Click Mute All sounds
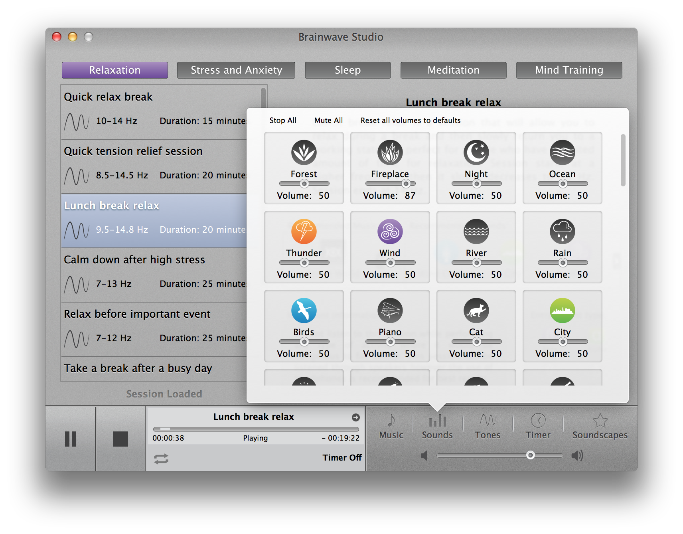This screenshot has width=683, height=534. click(328, 121)
